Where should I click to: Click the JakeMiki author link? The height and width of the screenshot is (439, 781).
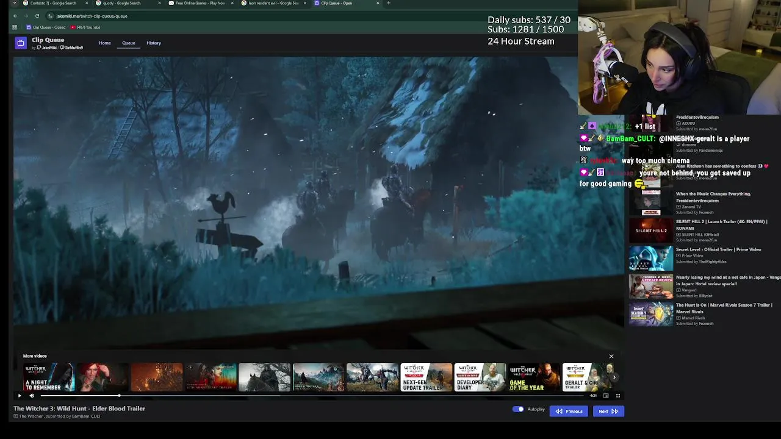(x=49, y=48)
